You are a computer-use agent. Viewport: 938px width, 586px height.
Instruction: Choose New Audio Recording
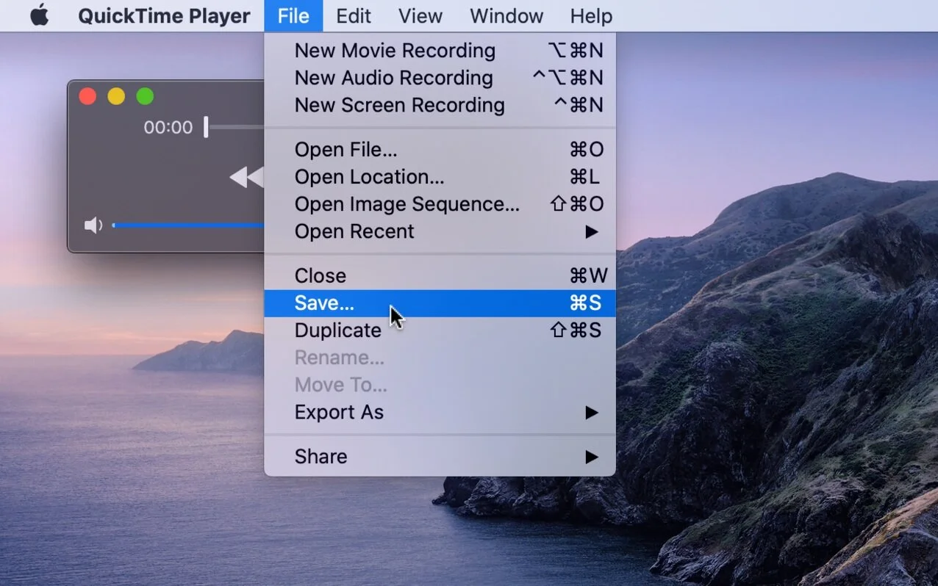pos(440,78)
